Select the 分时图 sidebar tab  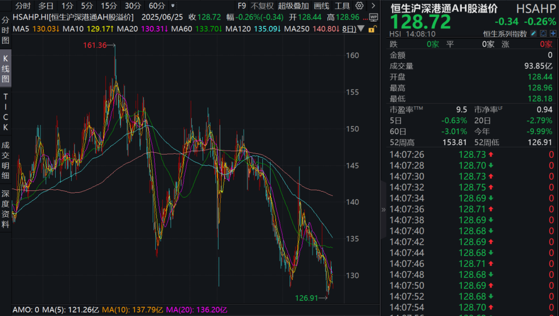tap(5, 30)
